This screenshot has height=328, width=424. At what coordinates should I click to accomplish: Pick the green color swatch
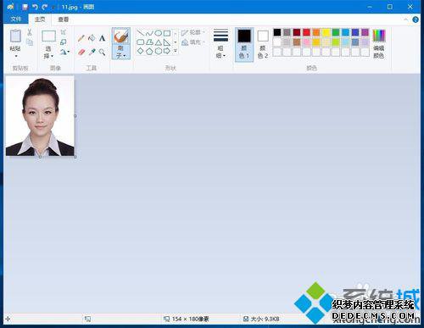coord(336,32)
